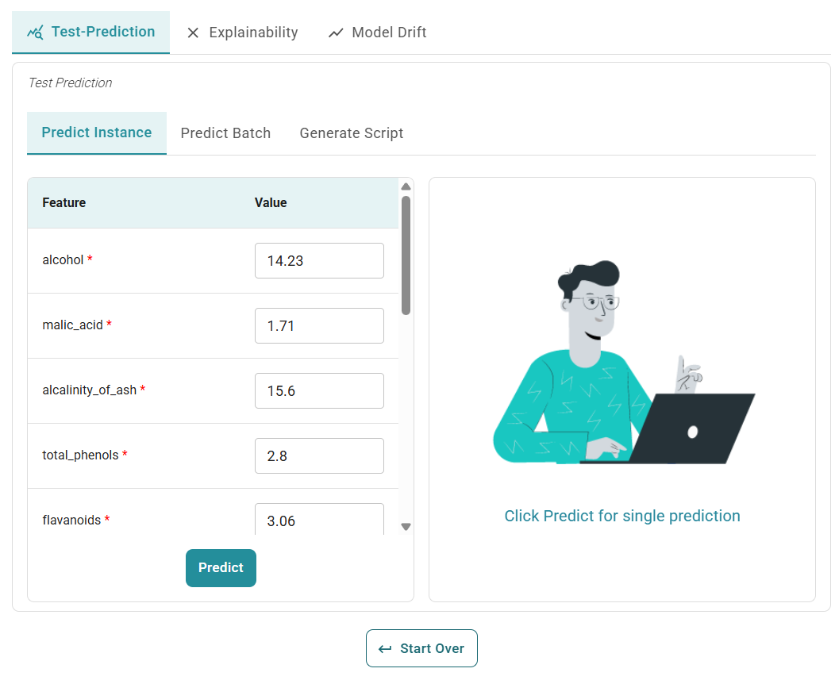The width and height of the screenshot is (835, 680).
Task: Click the scrollbar down arrow in feature table
Action: point(406,526)
